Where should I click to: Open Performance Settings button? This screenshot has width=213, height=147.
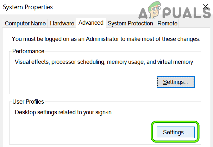tap(175, 82)
